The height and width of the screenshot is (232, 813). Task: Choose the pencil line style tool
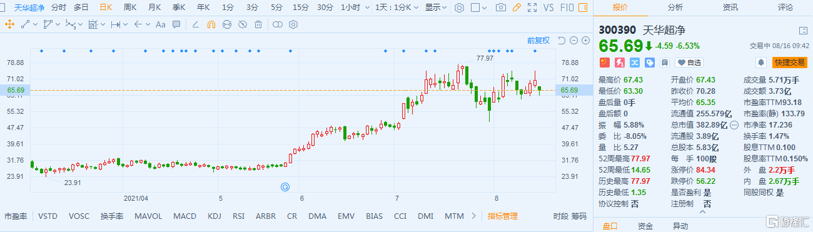(x=195, y=24)
